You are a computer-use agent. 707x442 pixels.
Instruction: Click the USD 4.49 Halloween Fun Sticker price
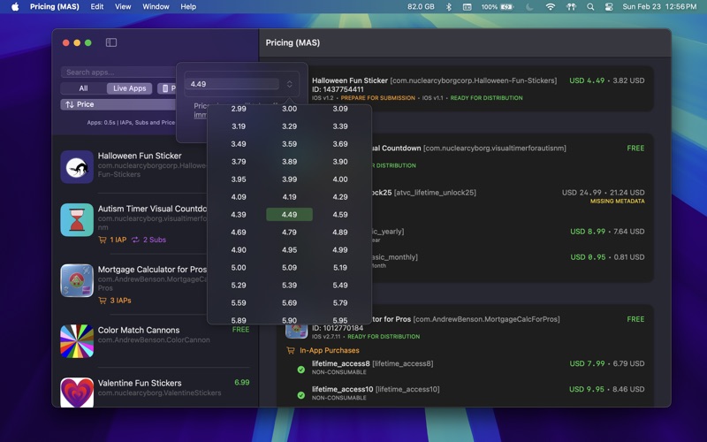click(x=587, y=80)
